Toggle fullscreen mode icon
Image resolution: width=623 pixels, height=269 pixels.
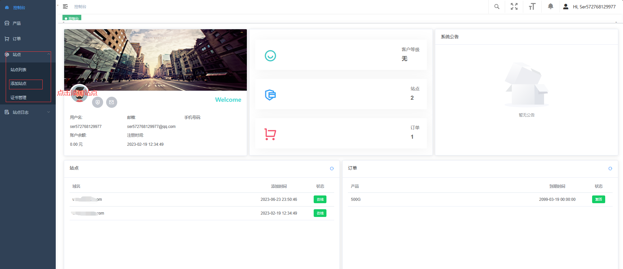[514, 7]
